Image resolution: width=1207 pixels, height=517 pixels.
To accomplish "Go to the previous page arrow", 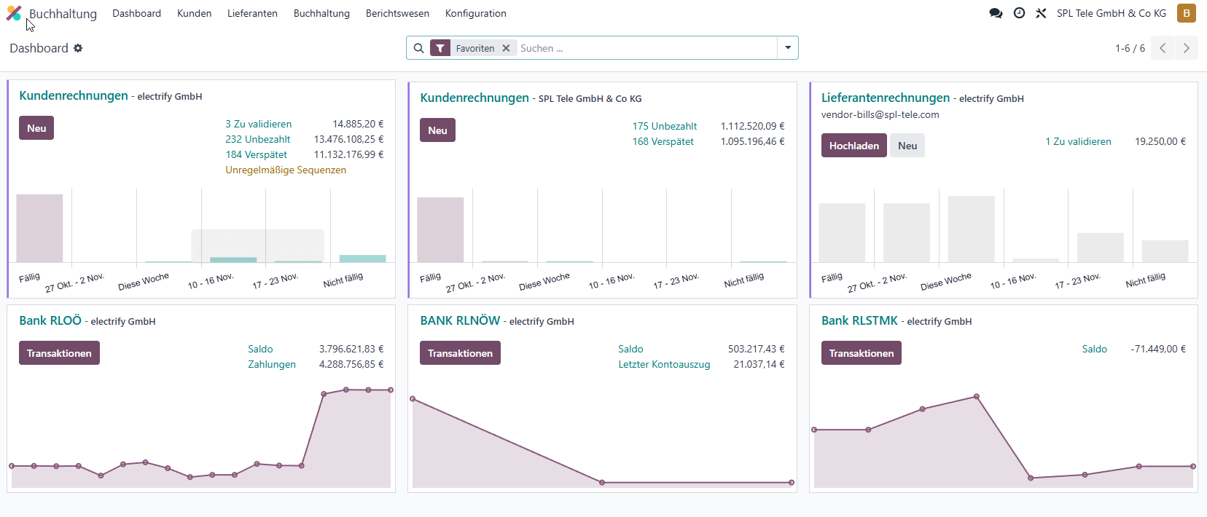I will point(1163,48).
